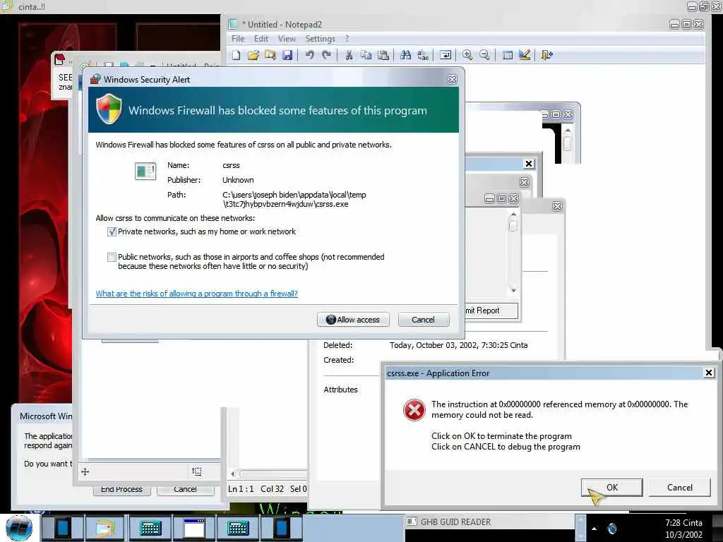Click the scroll-up arrow above Submit Report
The image size is (723, 542).
tap(513, 215)
